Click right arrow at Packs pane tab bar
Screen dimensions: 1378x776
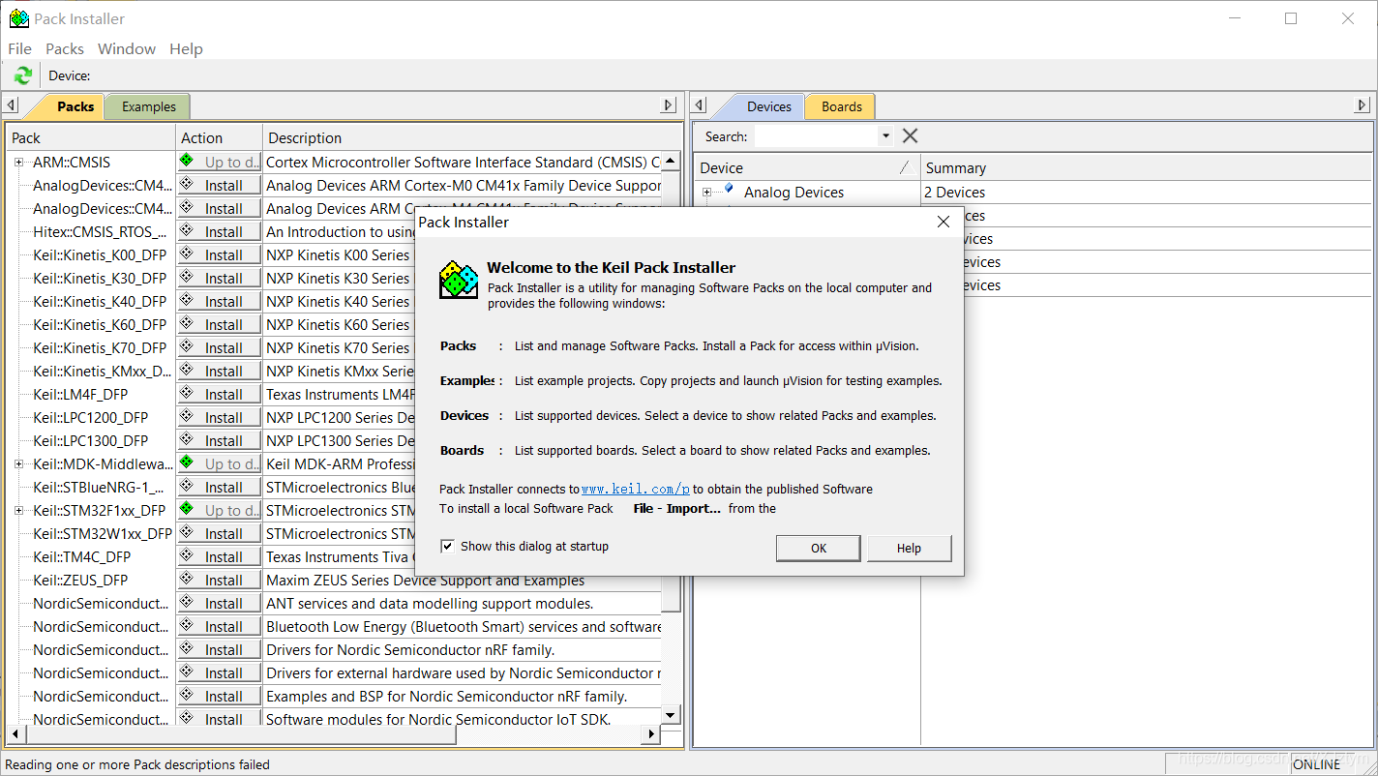[x=668, y=105]
